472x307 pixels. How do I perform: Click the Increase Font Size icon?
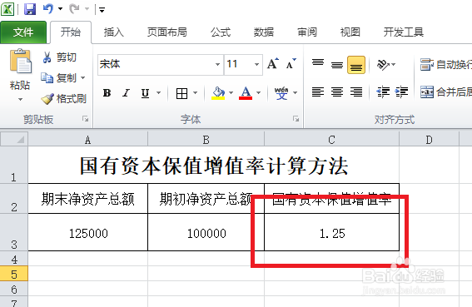(273, 63)
